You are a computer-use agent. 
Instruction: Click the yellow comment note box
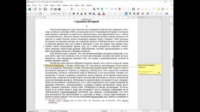(150, 69)
